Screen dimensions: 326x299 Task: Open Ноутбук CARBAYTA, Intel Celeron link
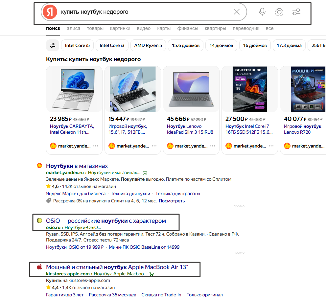tap(72, 129)
